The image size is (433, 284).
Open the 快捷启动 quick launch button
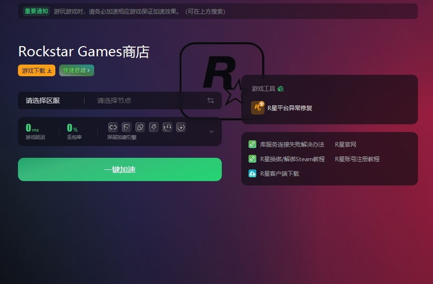(77, 70)
